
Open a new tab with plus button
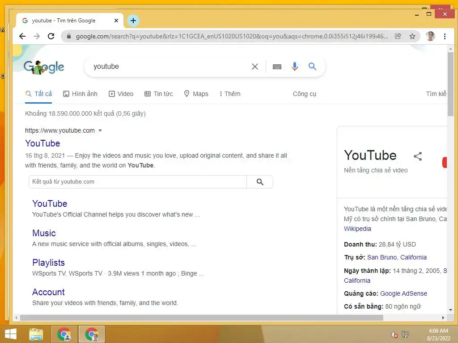pyautogui.click(x=133, y=21)
